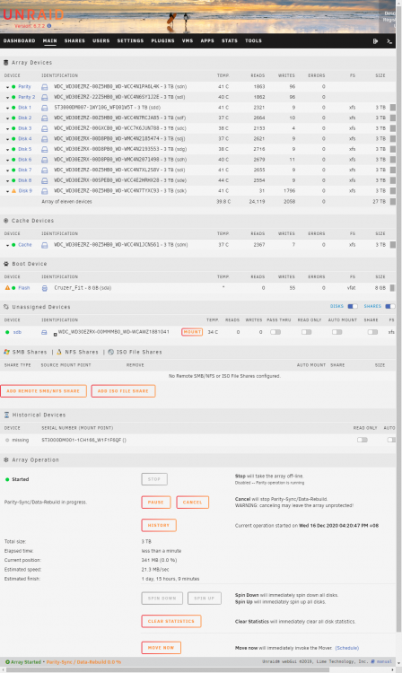Click the disk icon for Disk 8
Screen dimensions: 402x673
point(44,180)
